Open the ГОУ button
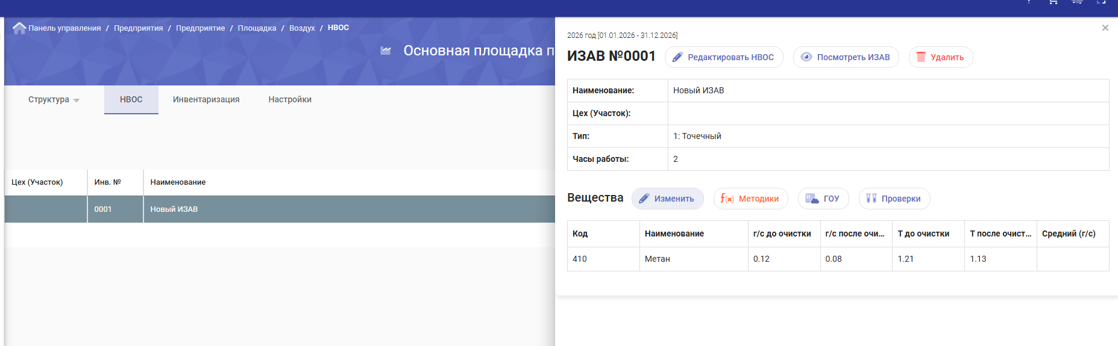Image resolution: width=1118 pixels, height=346 pixels. [823, 199]
